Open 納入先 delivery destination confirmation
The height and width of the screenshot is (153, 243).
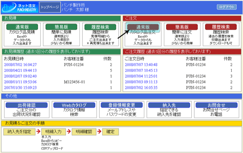(169, 105)
